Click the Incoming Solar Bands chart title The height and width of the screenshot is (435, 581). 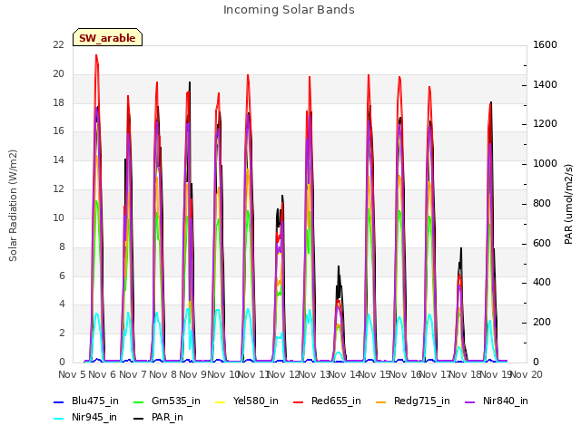(289, 10)
